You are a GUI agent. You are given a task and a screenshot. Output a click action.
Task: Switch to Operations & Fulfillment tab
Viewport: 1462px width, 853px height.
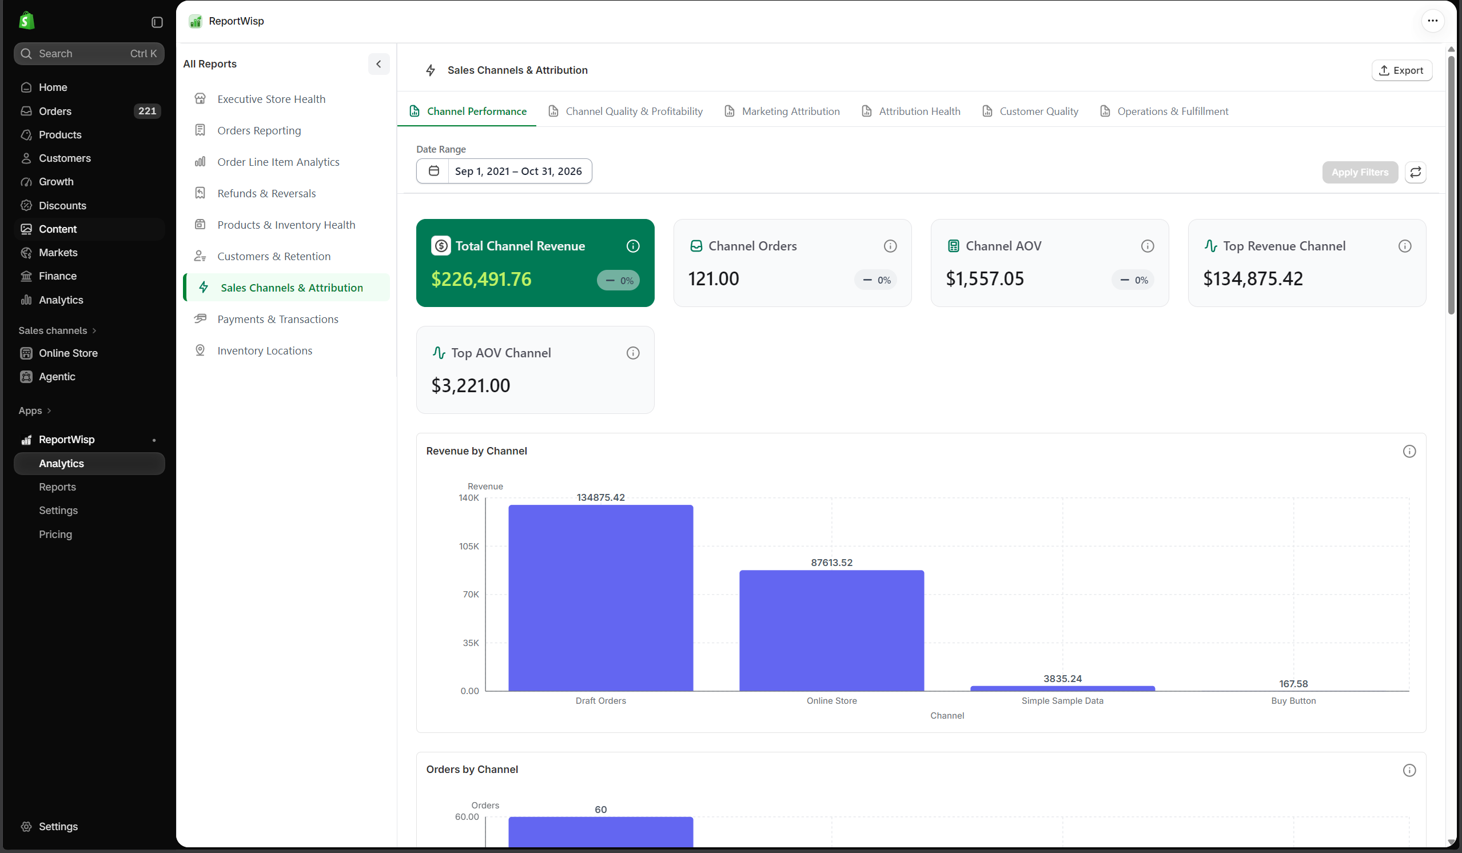point(1164,111)
